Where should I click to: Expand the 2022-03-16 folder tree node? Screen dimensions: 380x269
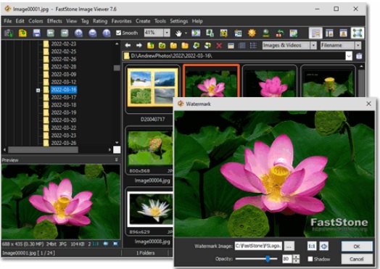pos(38,91)
